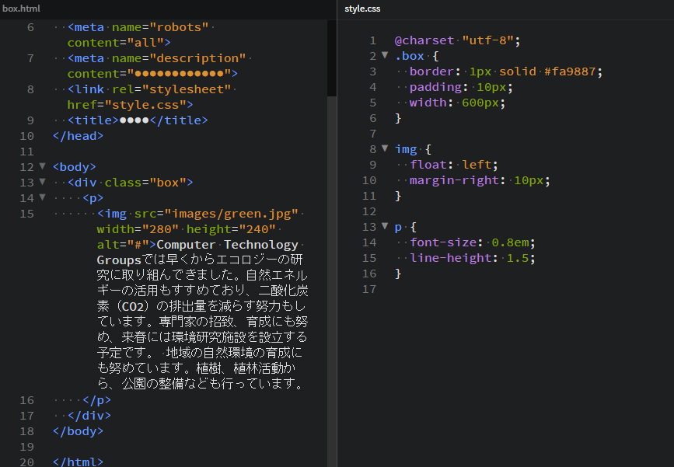
Task: Click line number 17 in style.css gutter
Action: [x=369, y=289]
